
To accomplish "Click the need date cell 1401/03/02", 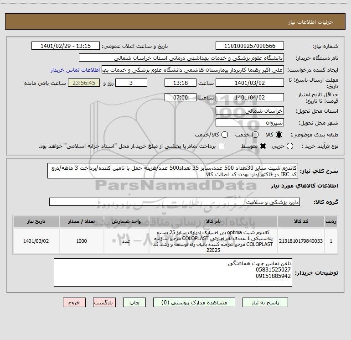I will click(36, 241).
